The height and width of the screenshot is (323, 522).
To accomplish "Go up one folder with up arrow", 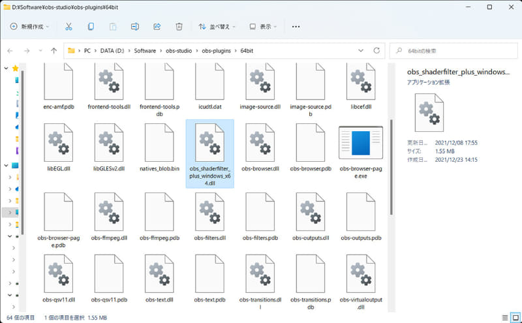I will (x=54, y=51).
